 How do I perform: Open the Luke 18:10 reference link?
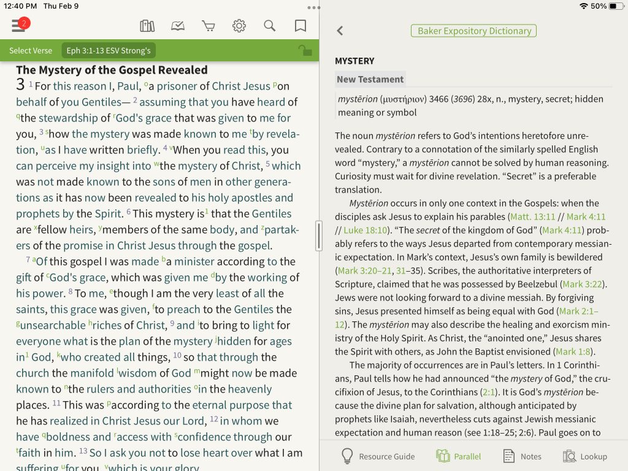tap(366, 231)
